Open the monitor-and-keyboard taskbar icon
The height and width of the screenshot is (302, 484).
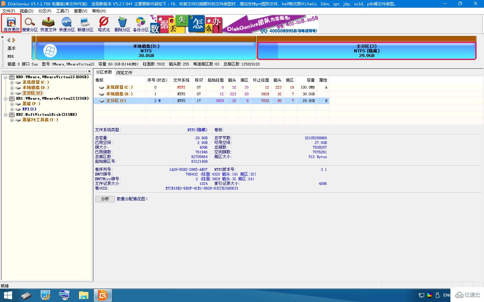coord(64,295)
